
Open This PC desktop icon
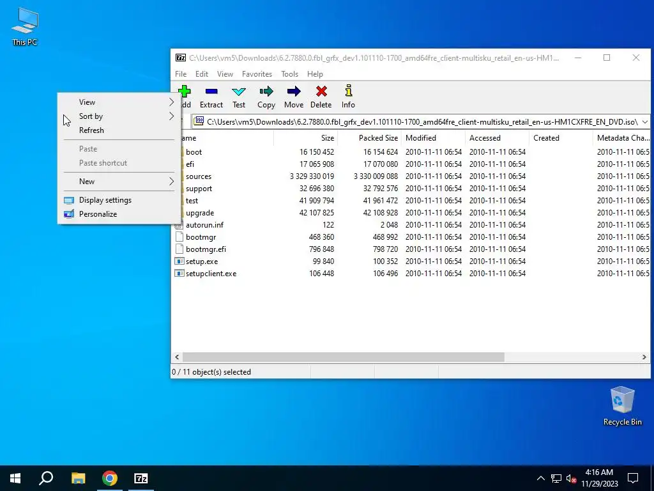[x=25, y=27]
